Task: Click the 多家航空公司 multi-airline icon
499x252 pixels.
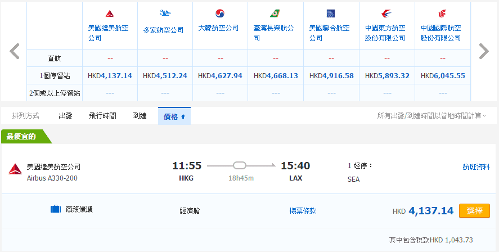Action: pos(165,13)
